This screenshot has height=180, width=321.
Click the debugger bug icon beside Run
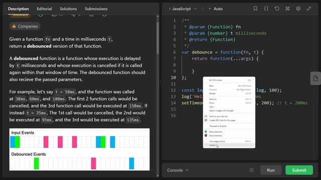tap(252, 170)
